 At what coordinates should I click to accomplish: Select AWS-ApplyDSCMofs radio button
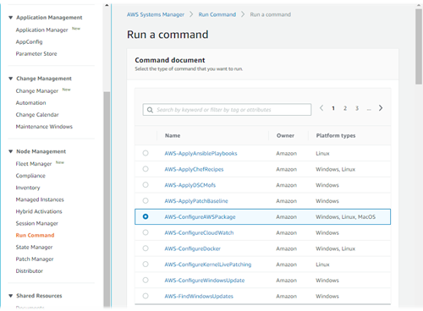click(x=146, y=185)
